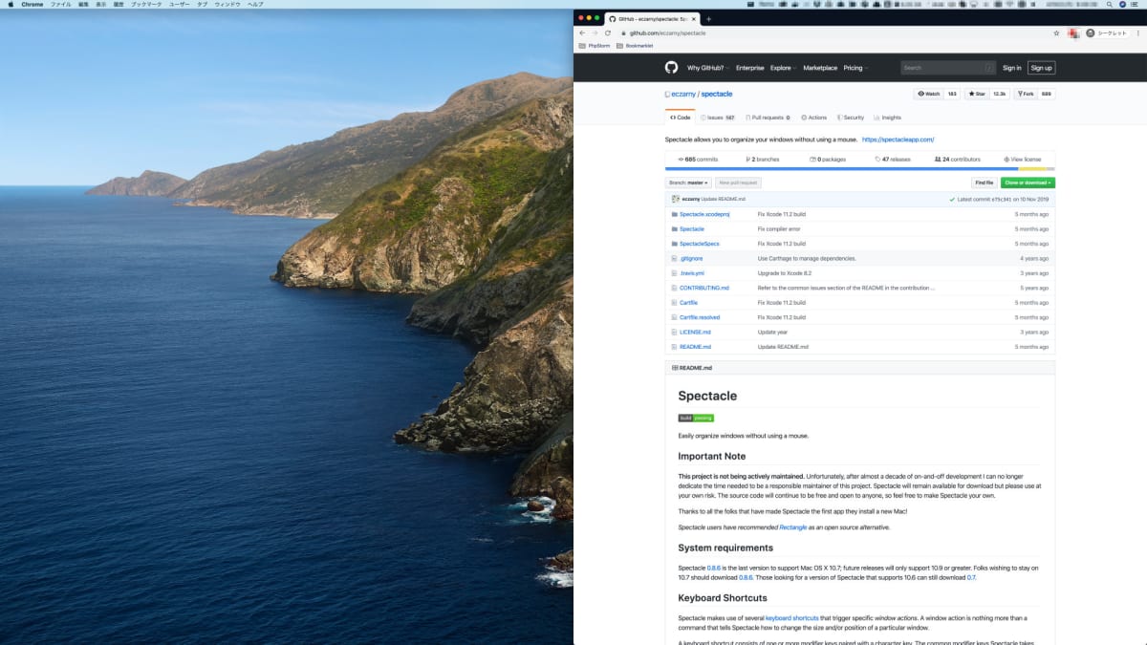Open Bookmarklet bookmarks folder
Screen dimensions: 1147x645
(633, 45)
